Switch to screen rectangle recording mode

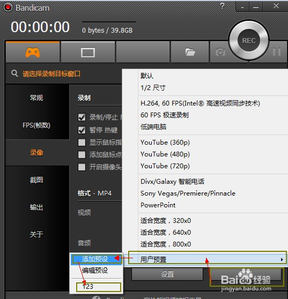pyautogui.click(x=88, y=53)
